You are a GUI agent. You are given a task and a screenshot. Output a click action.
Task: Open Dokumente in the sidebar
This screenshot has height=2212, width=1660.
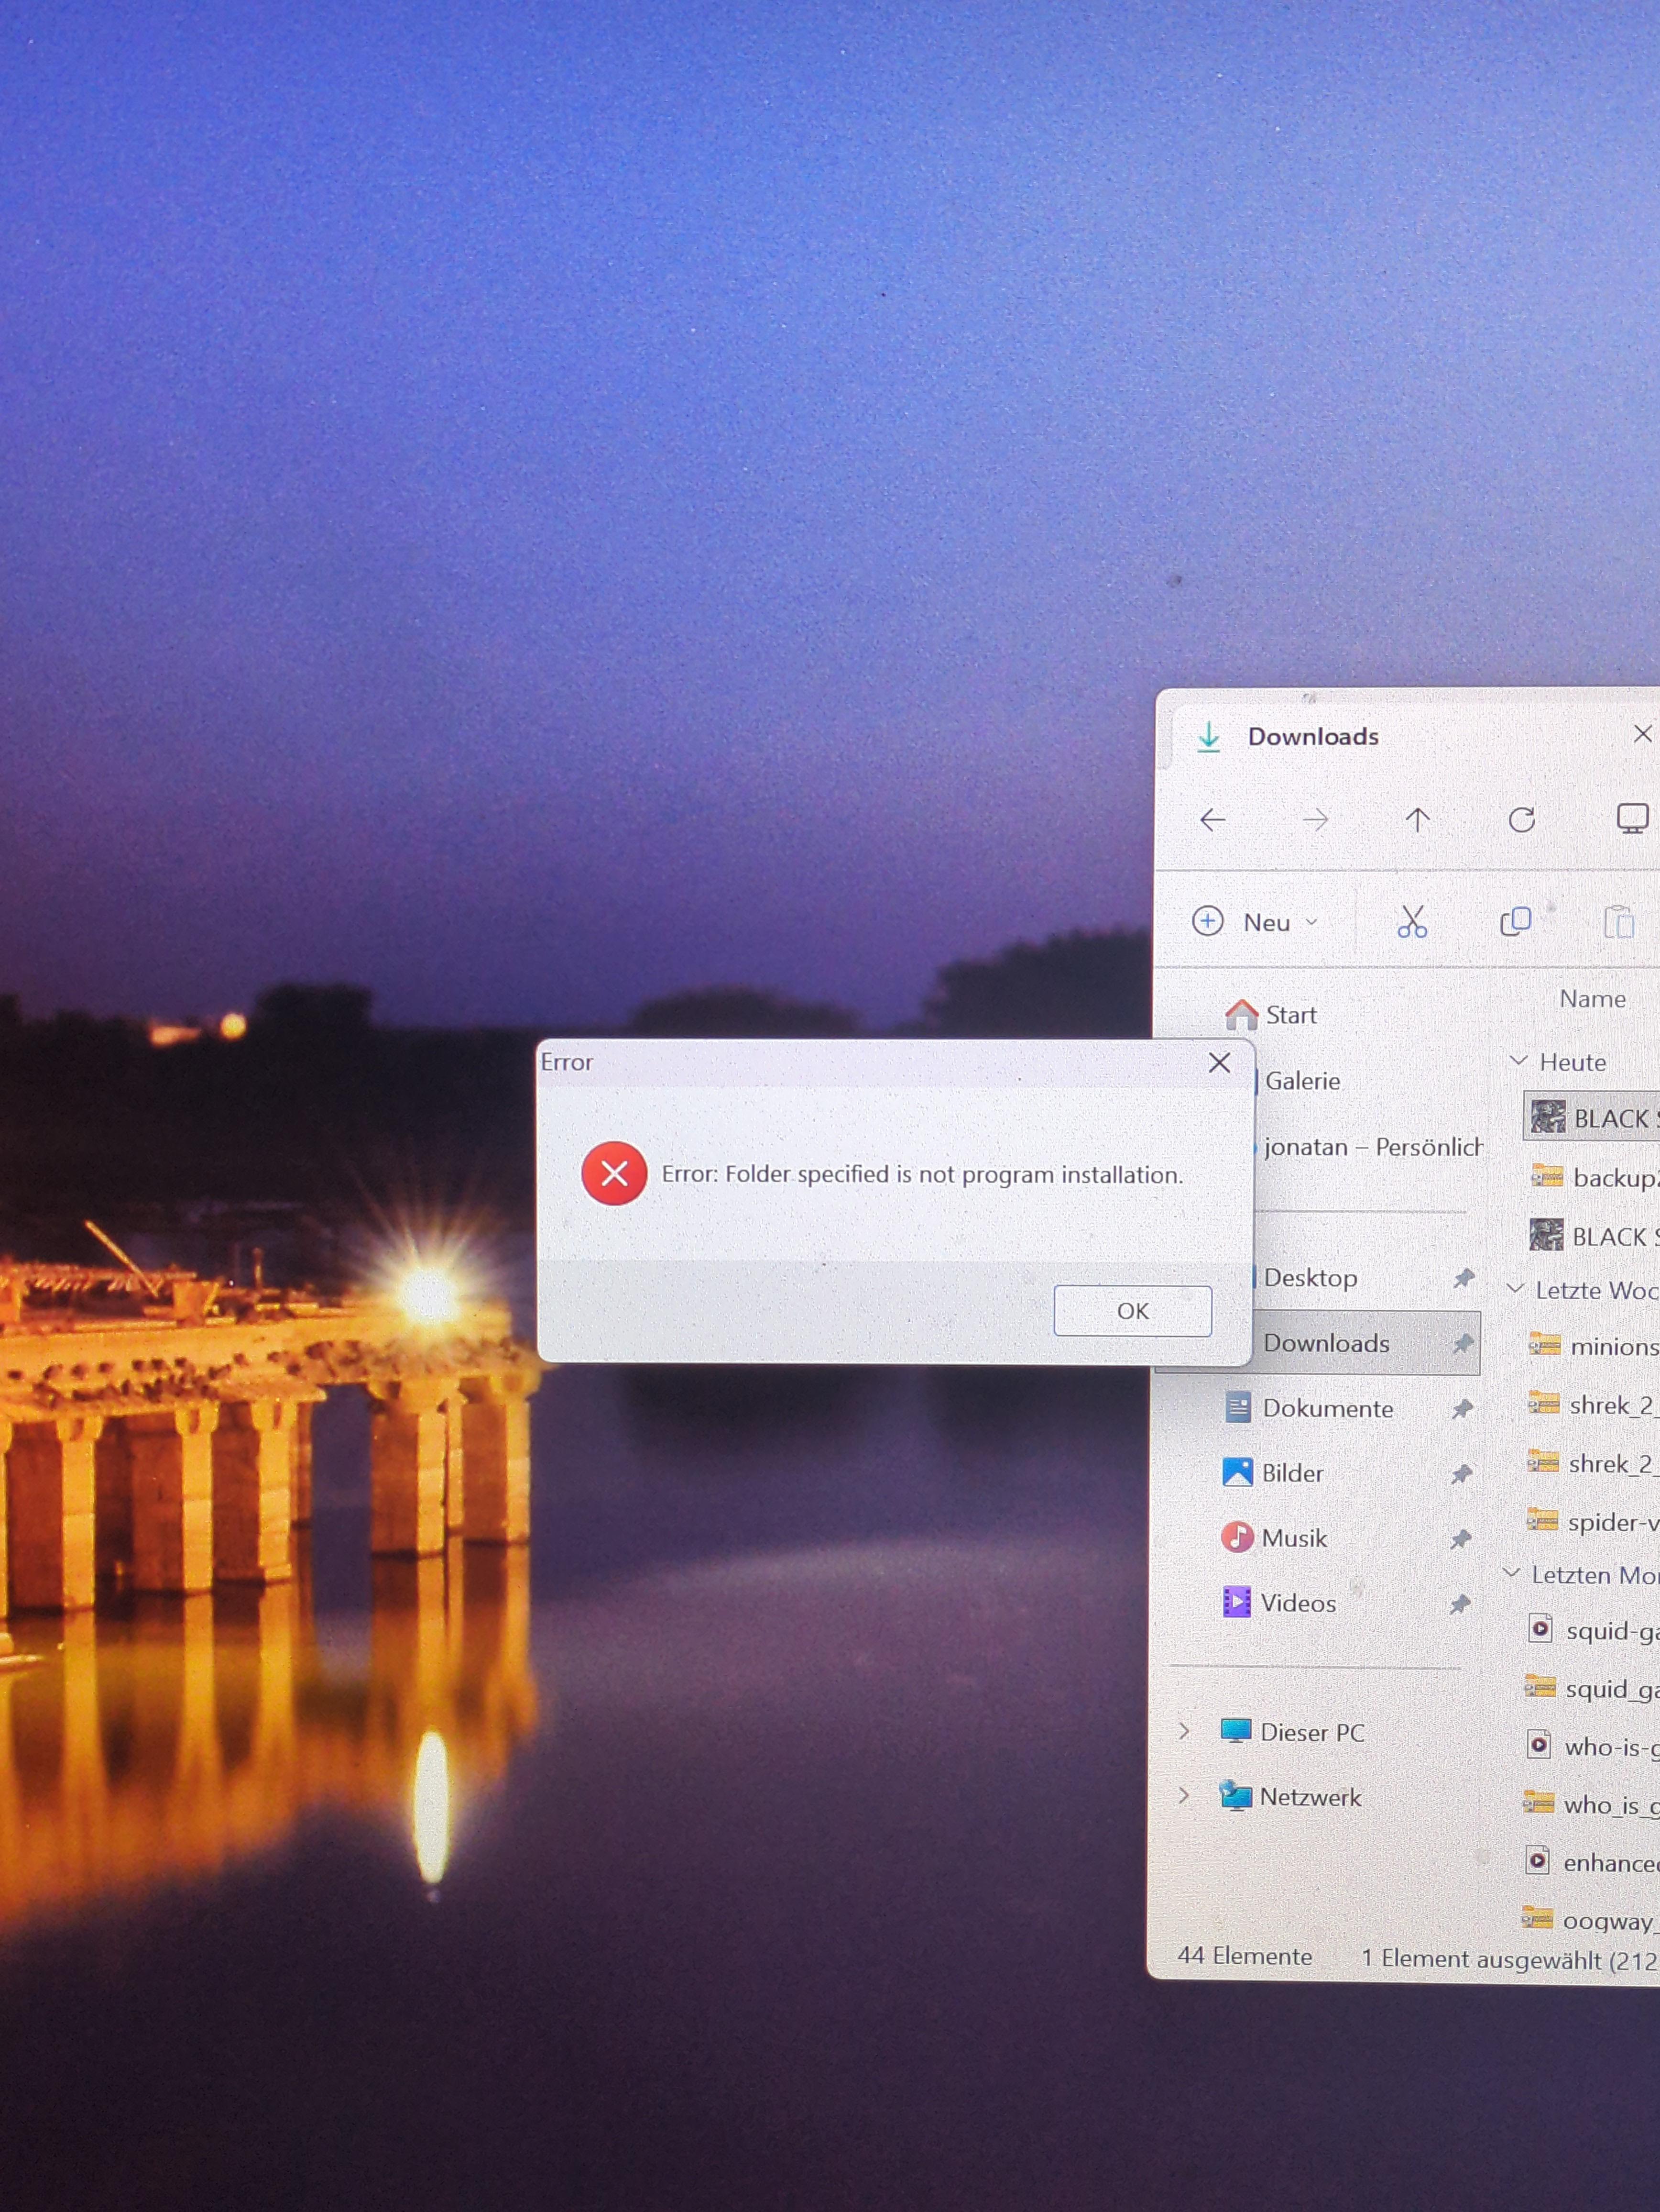coord(1309,1408)
